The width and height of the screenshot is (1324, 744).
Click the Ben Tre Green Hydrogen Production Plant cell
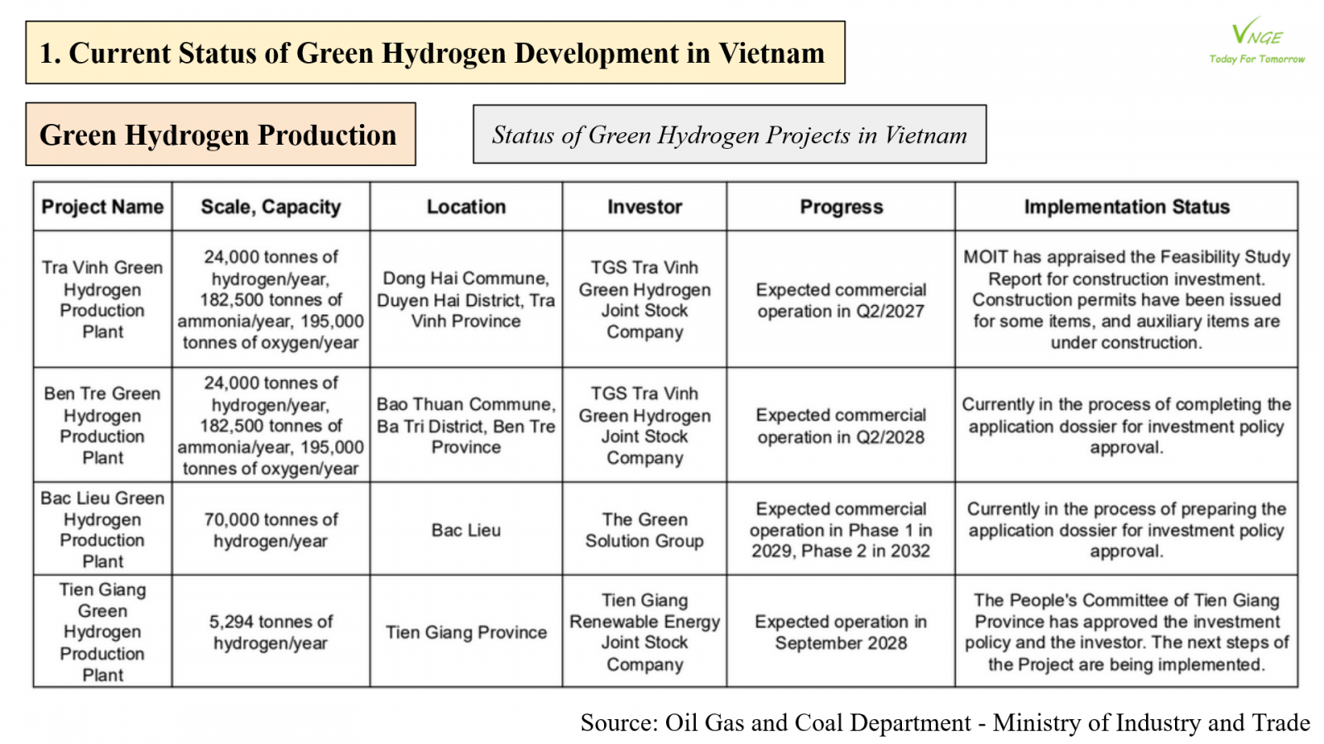[x=103, y=425]
